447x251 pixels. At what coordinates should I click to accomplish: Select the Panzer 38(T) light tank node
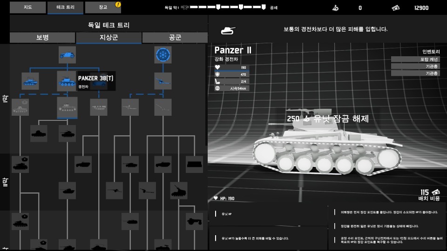tap(67, 81)
